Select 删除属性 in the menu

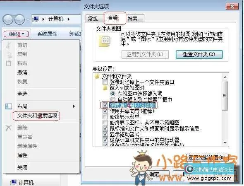pos(27,146)
